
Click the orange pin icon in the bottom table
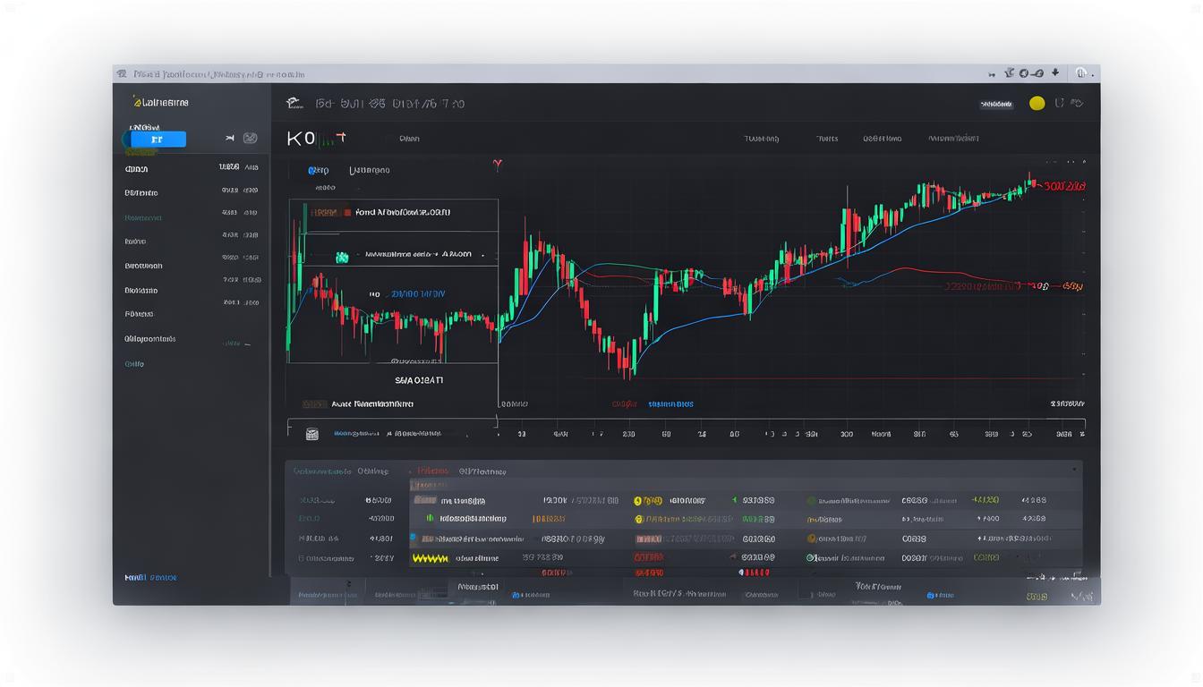coord(812,539)
